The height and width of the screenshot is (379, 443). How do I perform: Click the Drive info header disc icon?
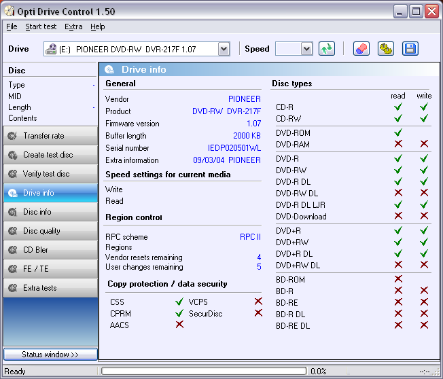point(109,69)
